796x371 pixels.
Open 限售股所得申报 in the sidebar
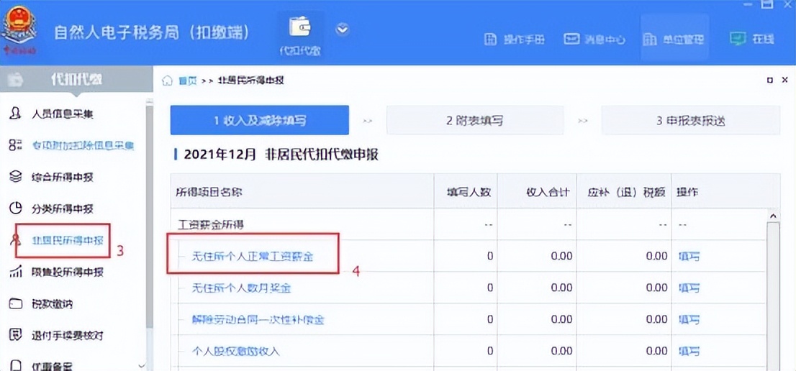67,272
